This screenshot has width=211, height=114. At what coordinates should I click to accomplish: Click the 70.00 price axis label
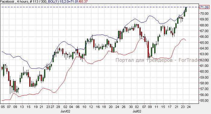tap(204, 13)
